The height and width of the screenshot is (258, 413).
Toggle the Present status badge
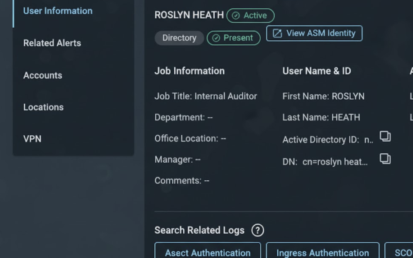click(x=233, y=38)
